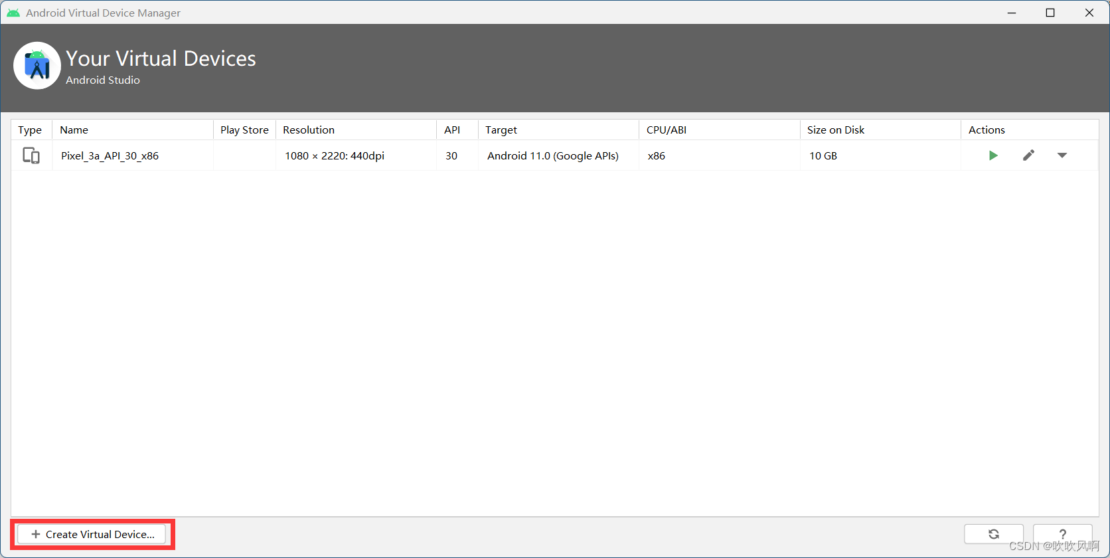This screenshot has width=1110, height=558.
Task: Click the Android icon in the title bar
Action: 13,13
